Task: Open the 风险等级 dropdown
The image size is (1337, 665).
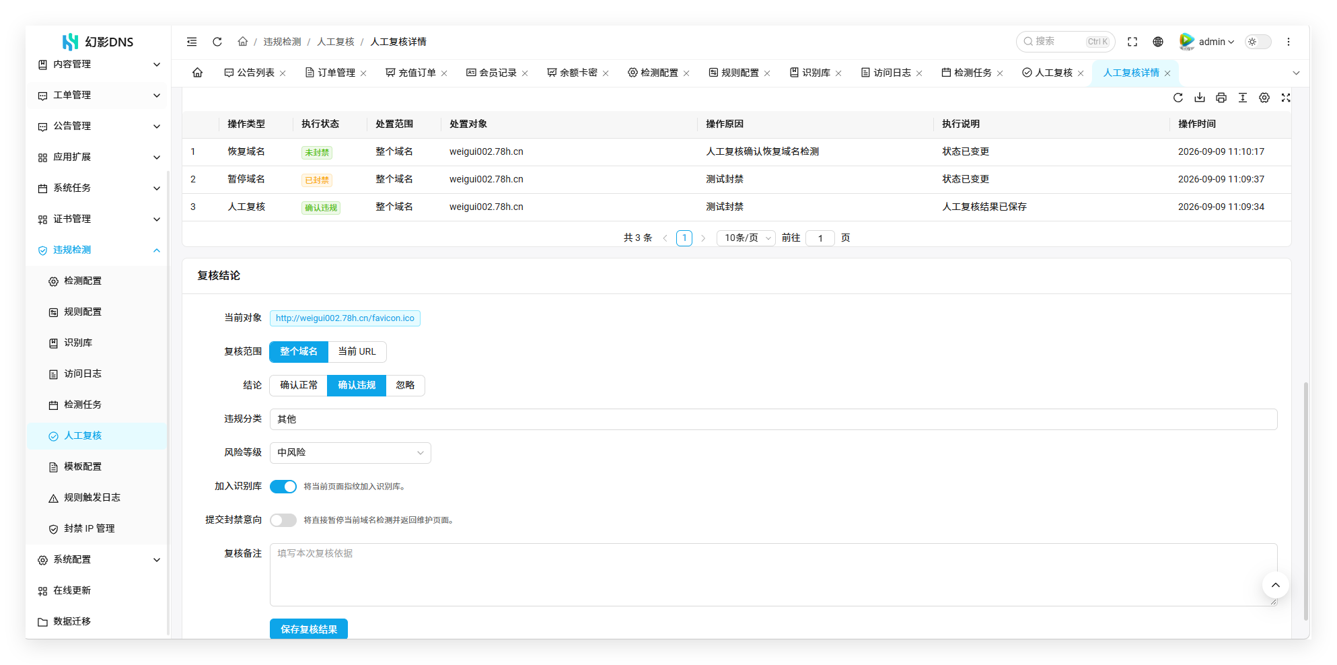Action: (x=351, y=453)
